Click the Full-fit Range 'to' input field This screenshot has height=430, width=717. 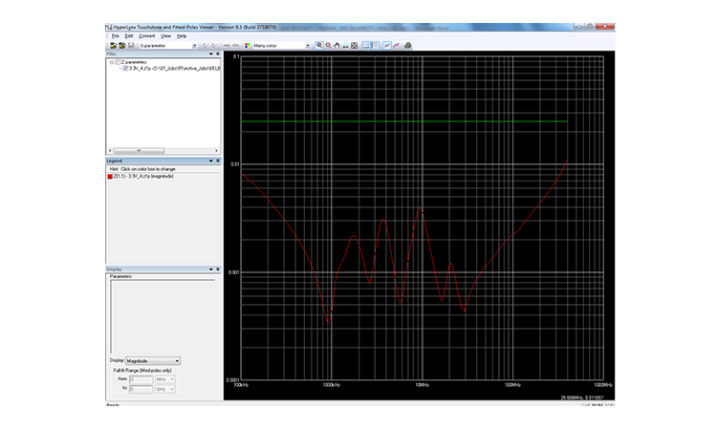point(141,389)
